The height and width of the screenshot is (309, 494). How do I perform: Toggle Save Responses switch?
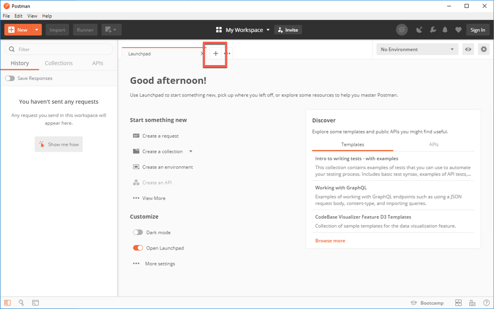tap(10, 78)
